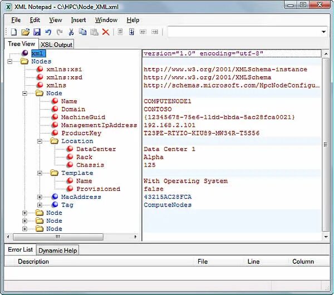This screenshot has width=334, height=295.
Task: Click the COMPUTENODE1 value
Action: pyautogui.click(x=168, y=101)
